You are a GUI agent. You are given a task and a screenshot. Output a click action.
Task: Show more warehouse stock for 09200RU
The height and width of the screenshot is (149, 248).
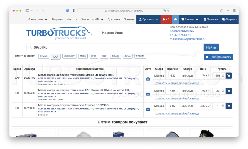pos(177,113)
